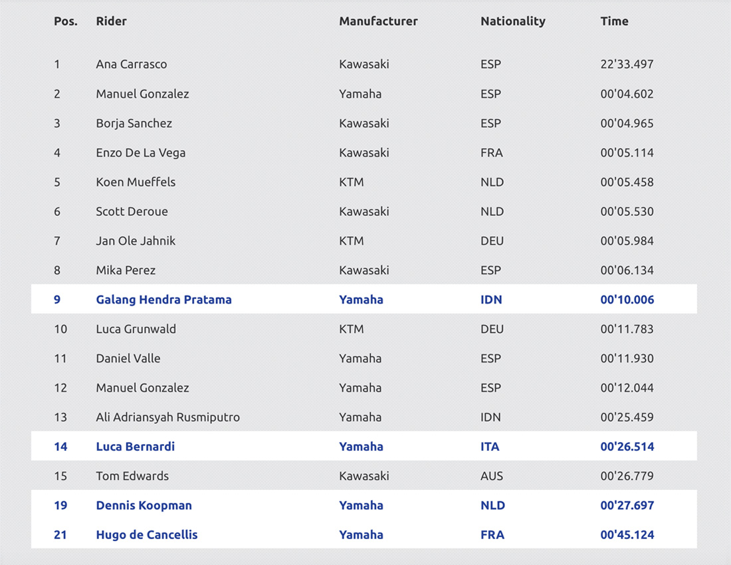Screen dimensions: 731x565
Task: Click Dennis Koopman rider name
Action: (x=144, y=505)
